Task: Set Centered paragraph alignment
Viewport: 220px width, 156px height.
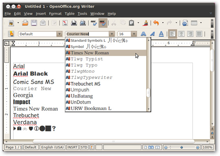Action: click(181, 34)
